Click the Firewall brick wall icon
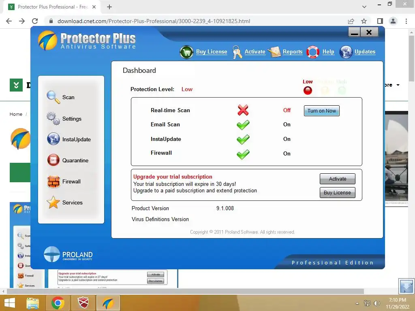 (53, 181)
